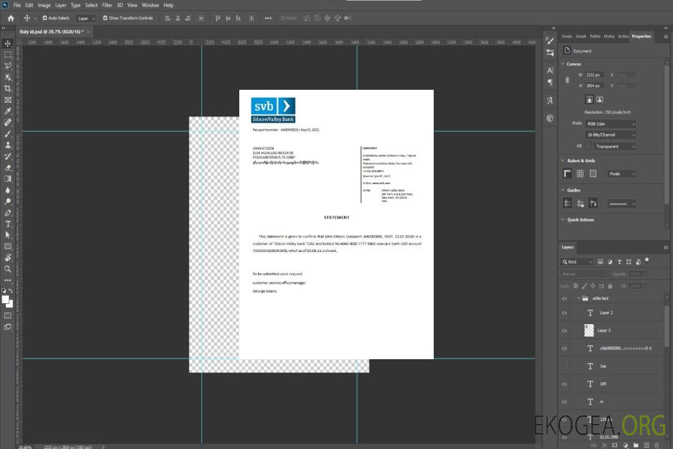Switch to the History panel tab
The width and height of the screenshot is (673, 449).
[x=609, y=36]
